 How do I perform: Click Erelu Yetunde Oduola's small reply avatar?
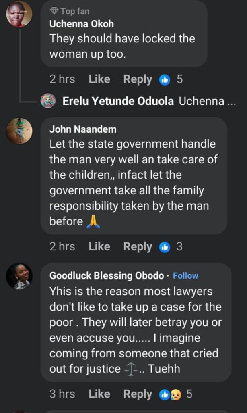pos(48,101)
